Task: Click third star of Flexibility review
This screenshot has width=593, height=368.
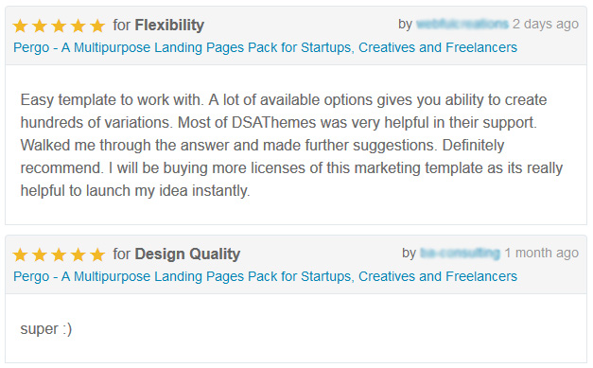Action: pyautogui.click(x=59, y=26)
